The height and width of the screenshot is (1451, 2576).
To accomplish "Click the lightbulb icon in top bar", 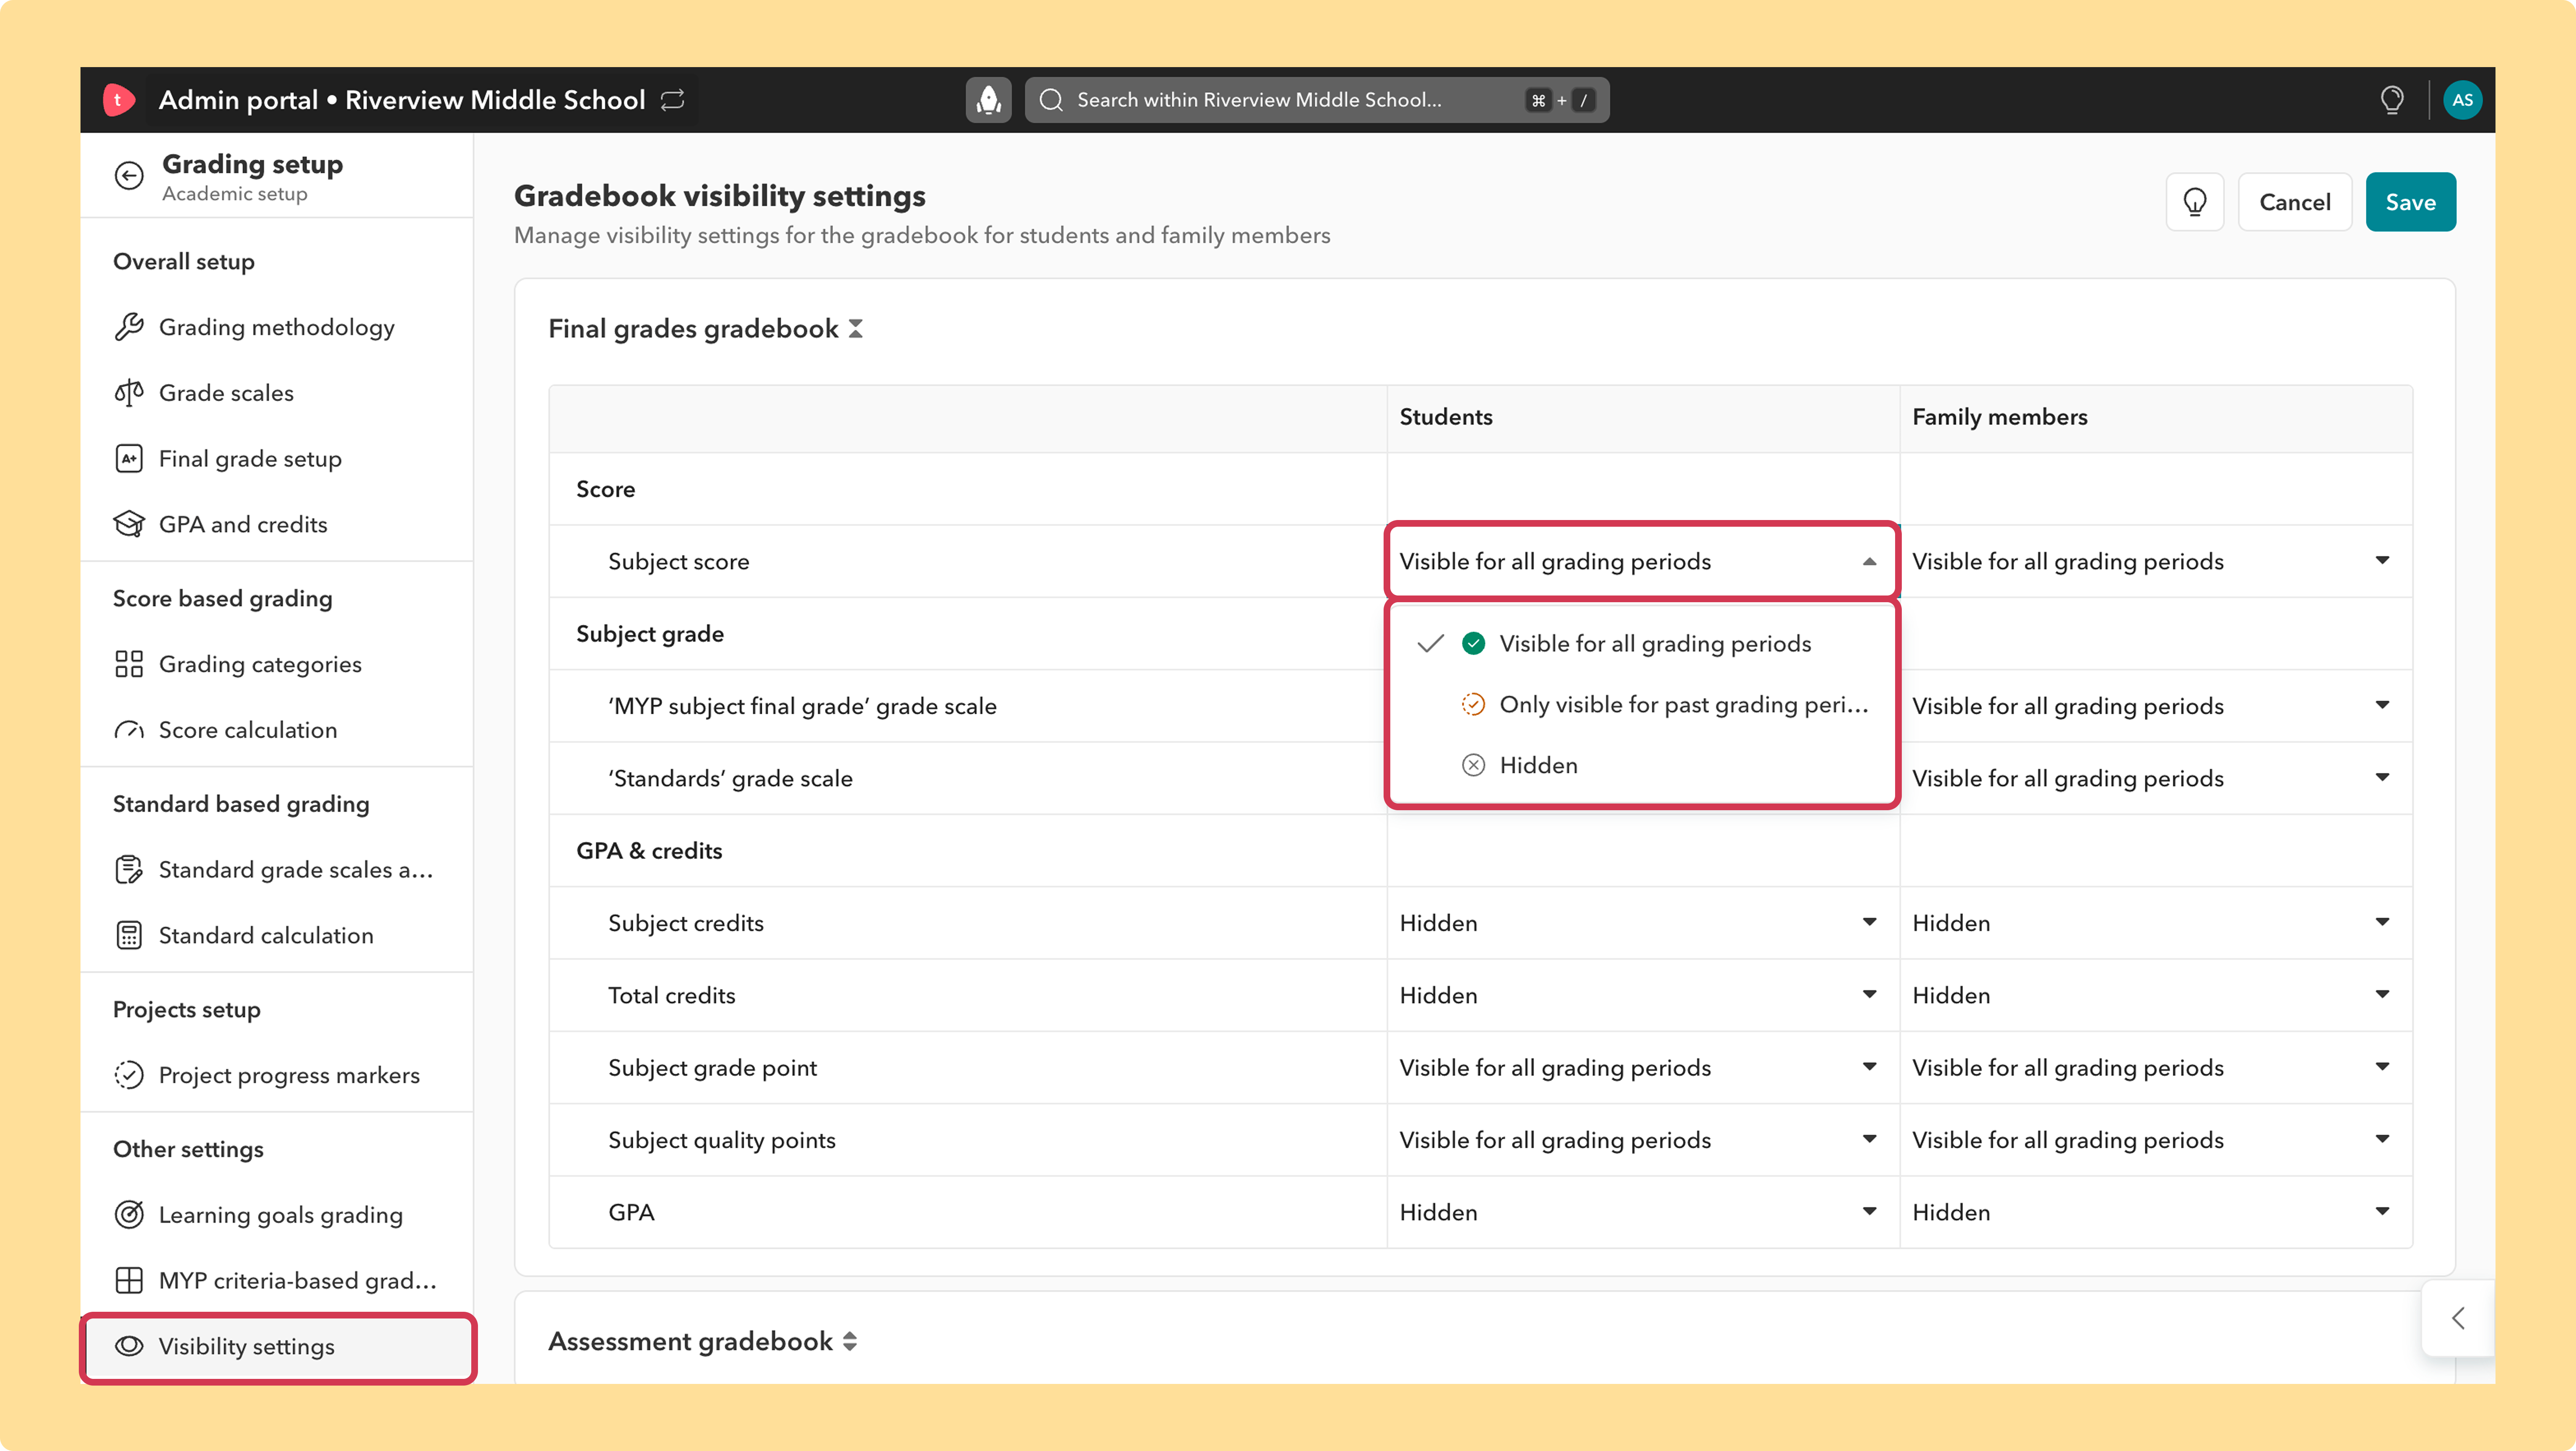I will pyautogui.click(x=2392, y=100).
